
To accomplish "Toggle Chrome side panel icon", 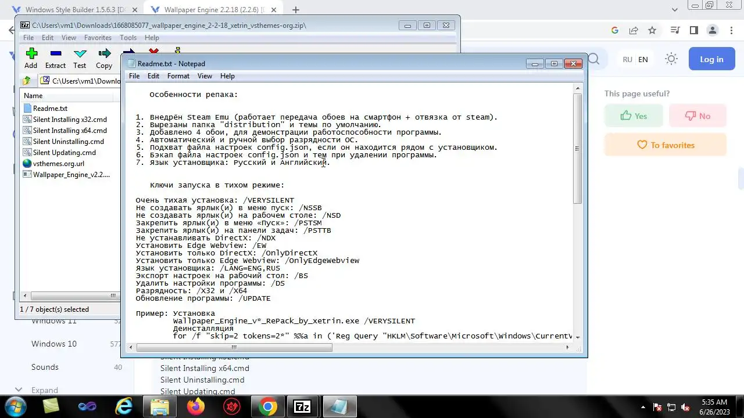I will [x=693, y=30].
